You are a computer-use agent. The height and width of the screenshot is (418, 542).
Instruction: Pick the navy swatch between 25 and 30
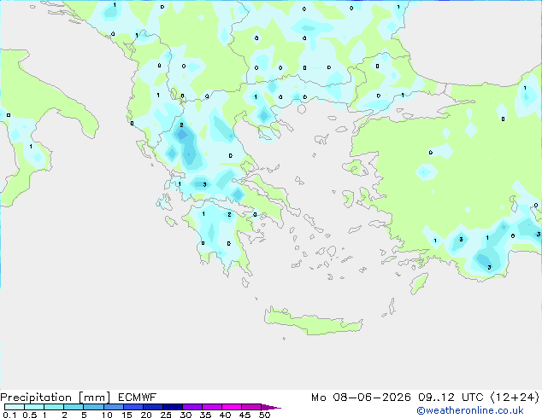point(172,407)
